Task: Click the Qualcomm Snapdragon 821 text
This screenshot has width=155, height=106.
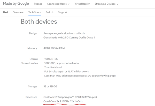Action: (x=70, y=97)
